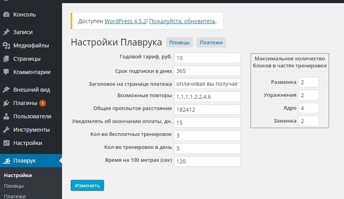Click the Годовой тариф, руб. label
This screenshot has width=344, height=199.
pos(146,57)
